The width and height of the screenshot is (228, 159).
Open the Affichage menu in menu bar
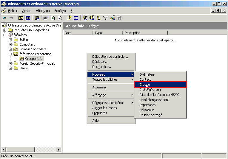tap(43, 11)
